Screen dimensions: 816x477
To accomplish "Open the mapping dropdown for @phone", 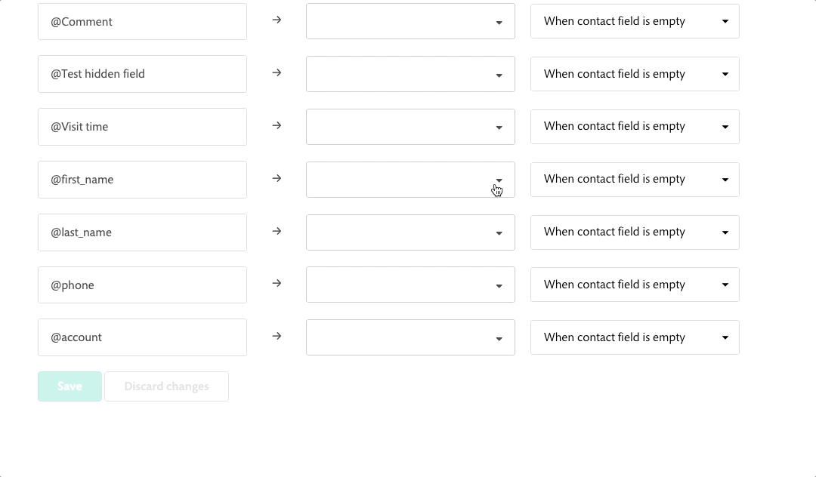I will (x=410, y=285).
